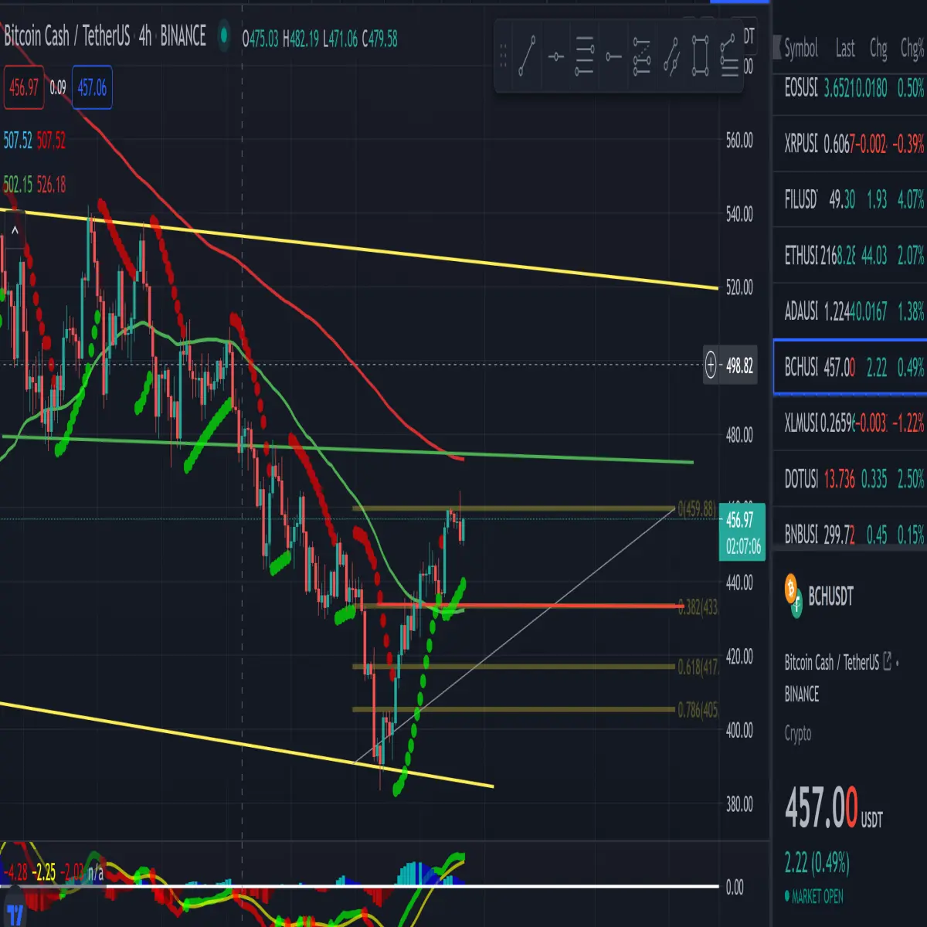Select the Rectangle drawing tool

coord(700,56)
